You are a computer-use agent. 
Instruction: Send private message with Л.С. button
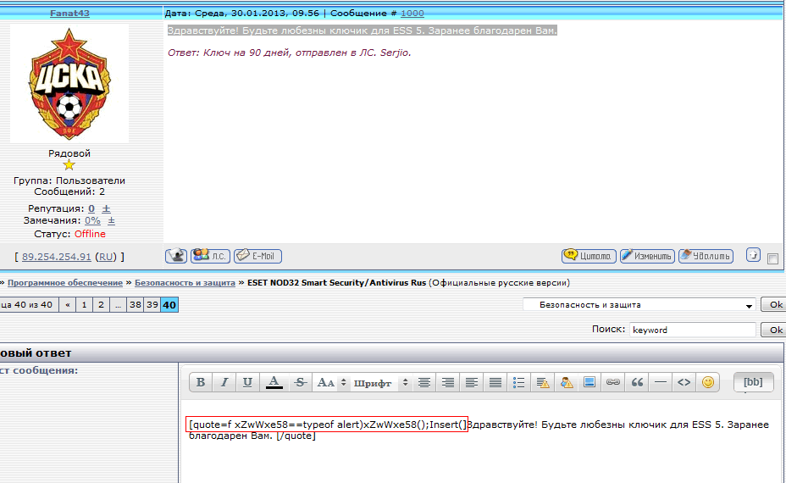pyautogui.click(x=211, y=256)
